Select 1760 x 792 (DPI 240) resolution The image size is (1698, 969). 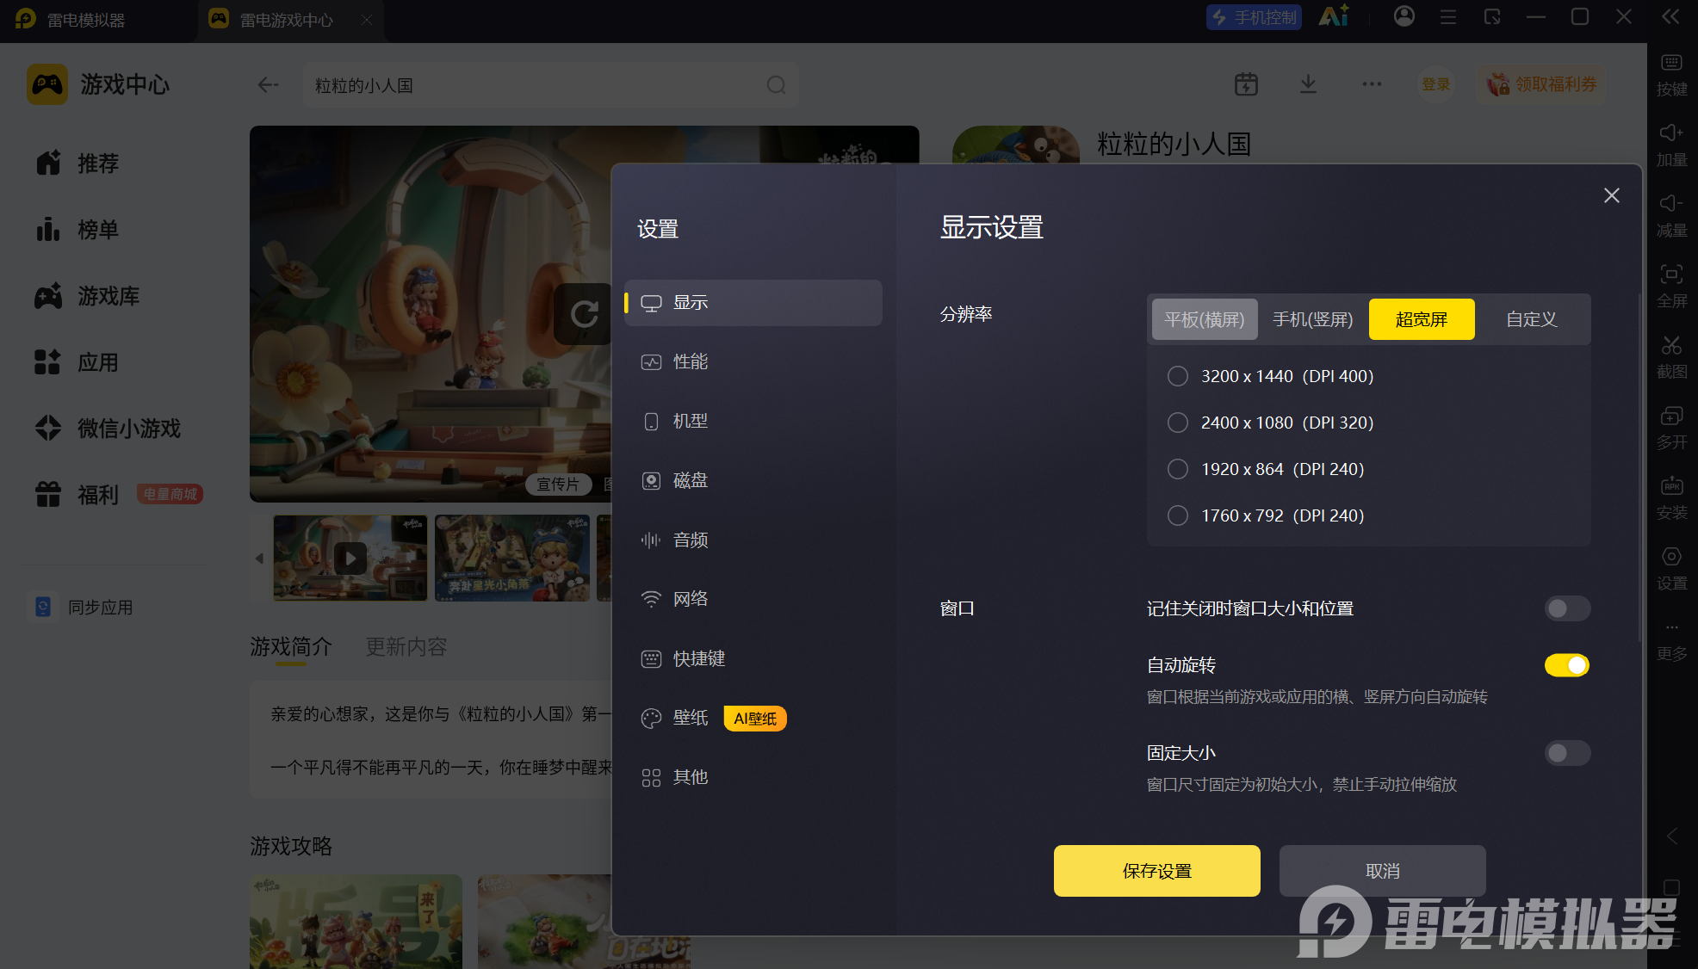click(1266, 515)
